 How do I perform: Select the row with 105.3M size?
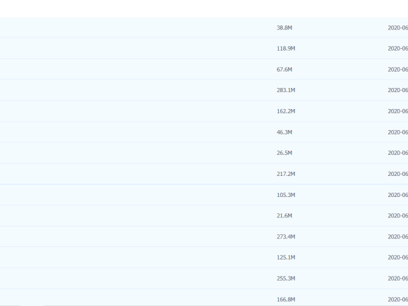coord(285,195)
